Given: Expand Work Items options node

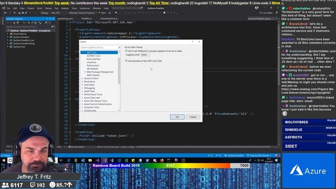Looking at the screenshot, I should [x=82, y=81].
